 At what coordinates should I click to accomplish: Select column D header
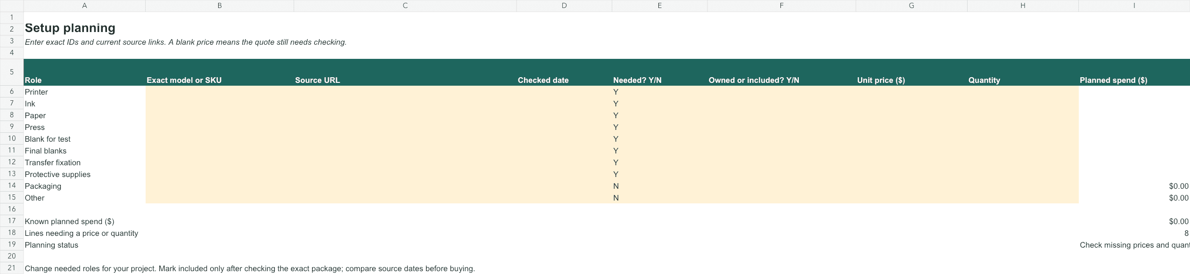coord(564,6)
